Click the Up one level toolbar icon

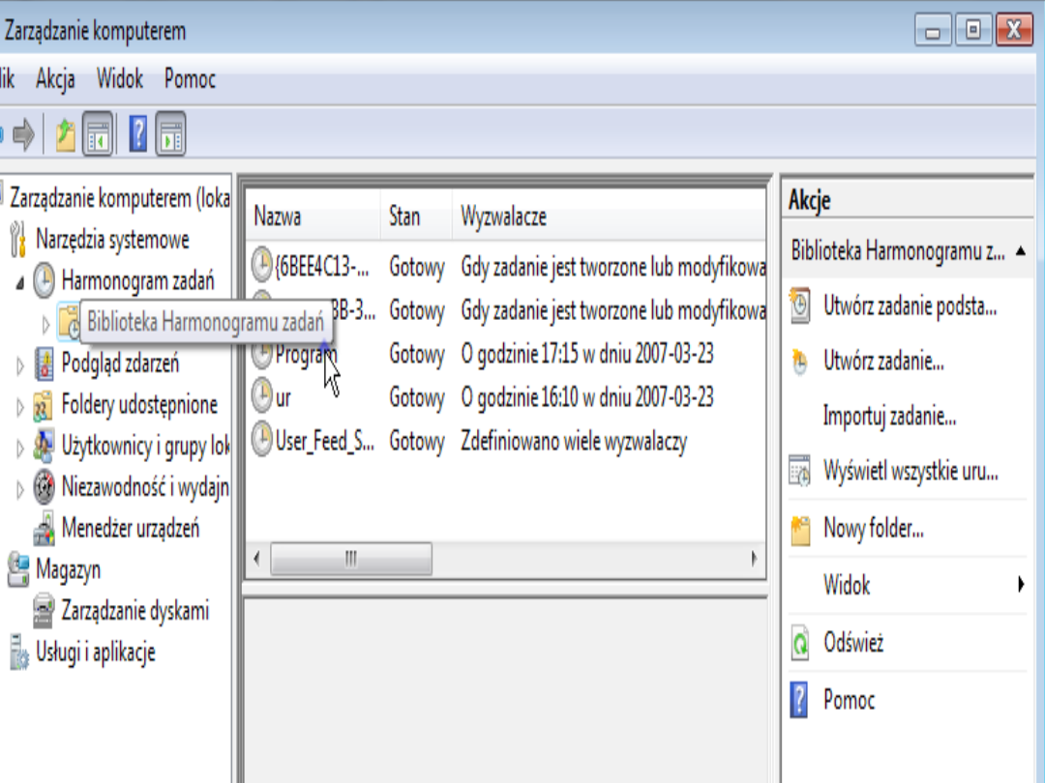click(65, 135)
